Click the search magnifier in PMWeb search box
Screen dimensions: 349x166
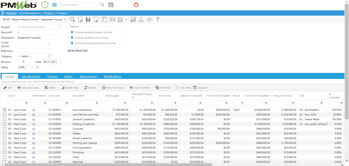click(102, 4)
